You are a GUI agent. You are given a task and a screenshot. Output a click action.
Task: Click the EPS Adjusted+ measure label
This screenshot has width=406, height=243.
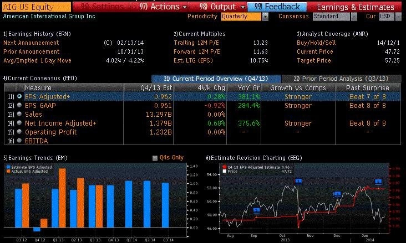click(47, 97)
